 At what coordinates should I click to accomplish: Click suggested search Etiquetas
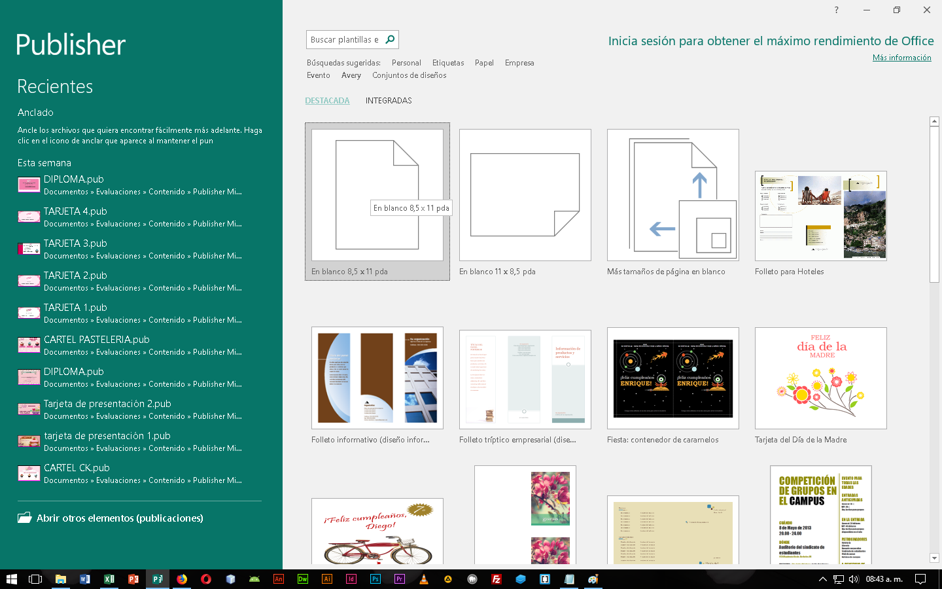click(x=448, y=63)
